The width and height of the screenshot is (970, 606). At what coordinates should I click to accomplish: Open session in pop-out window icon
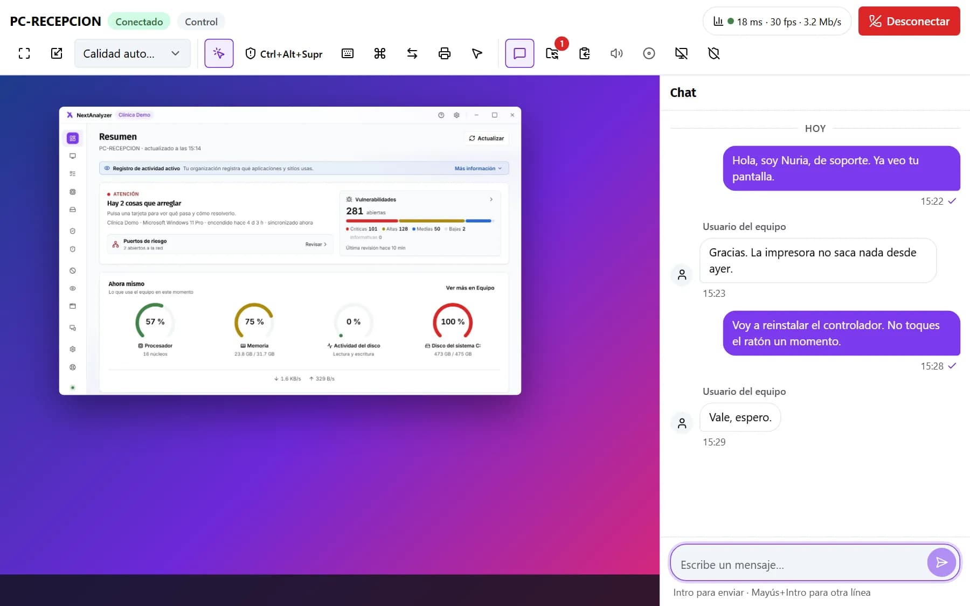57,53
